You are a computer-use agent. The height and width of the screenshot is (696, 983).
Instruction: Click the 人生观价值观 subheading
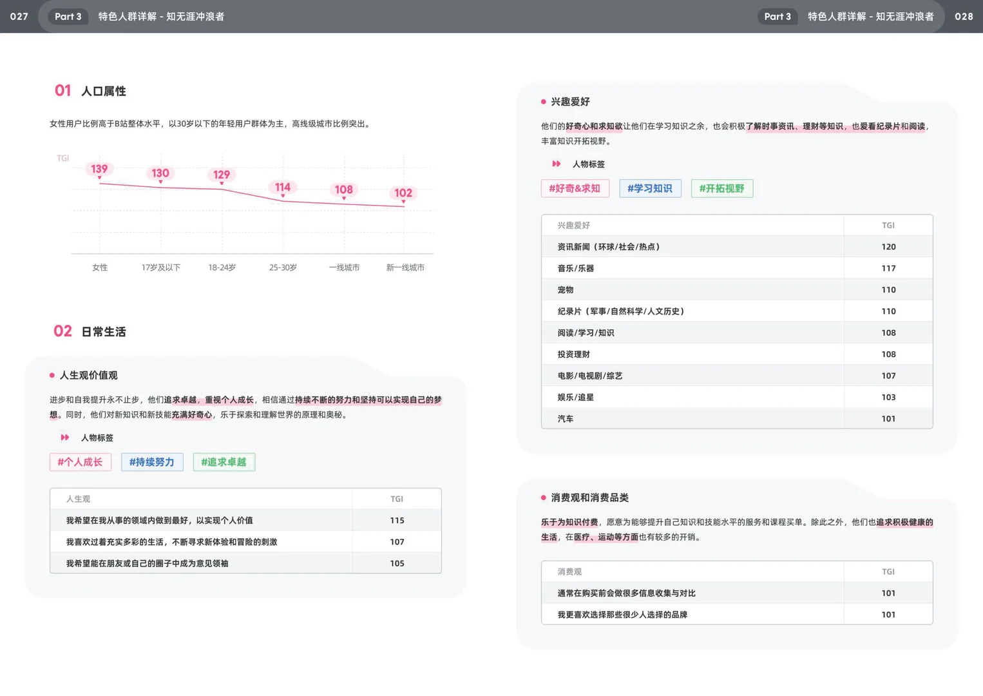[88, 375]
